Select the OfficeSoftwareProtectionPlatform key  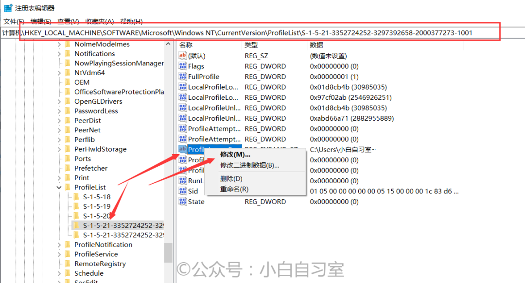pos(119,92)
